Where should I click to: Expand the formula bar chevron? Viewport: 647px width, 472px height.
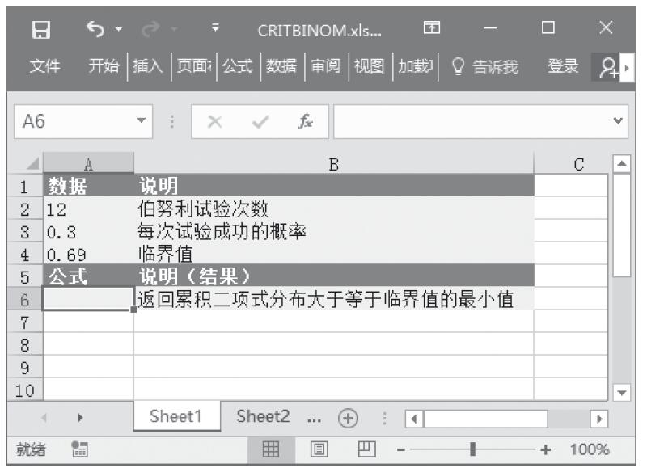point(619,122)
